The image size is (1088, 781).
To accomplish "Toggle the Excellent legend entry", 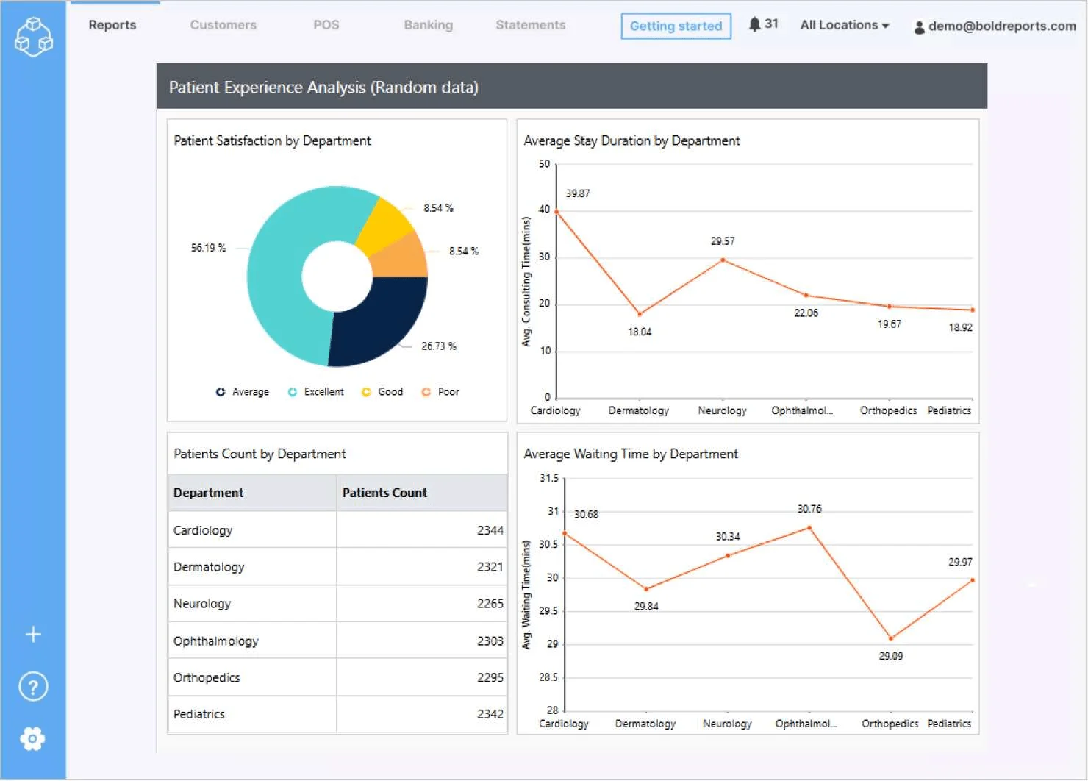I will tap(315, 391).
